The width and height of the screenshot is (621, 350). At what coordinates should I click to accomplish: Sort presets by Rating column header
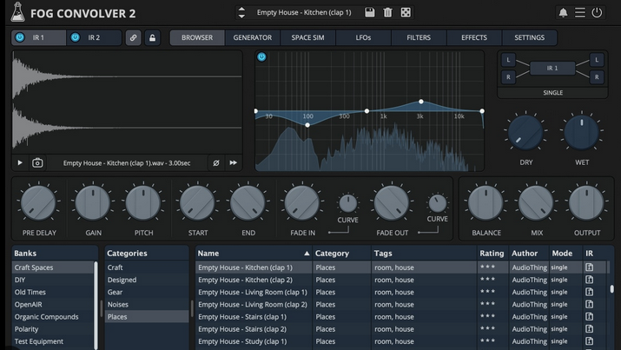(492, 254)
